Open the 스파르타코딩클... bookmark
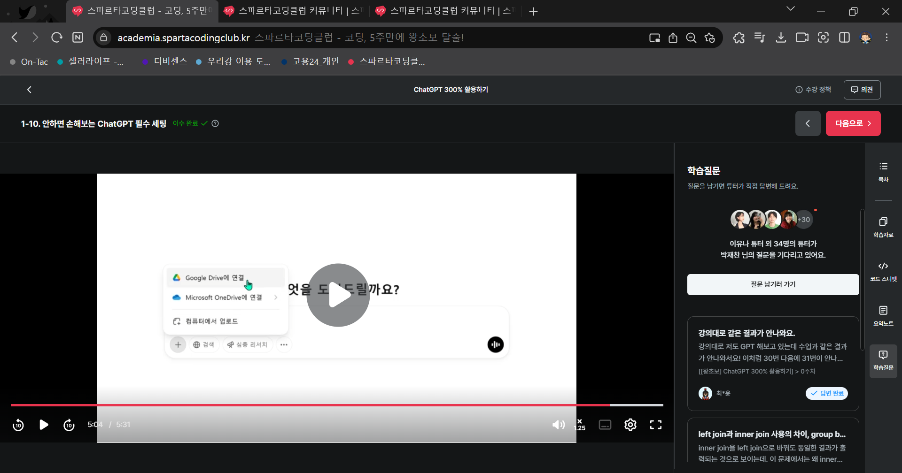This screenshot has width=902, height=473. (386, 61)
